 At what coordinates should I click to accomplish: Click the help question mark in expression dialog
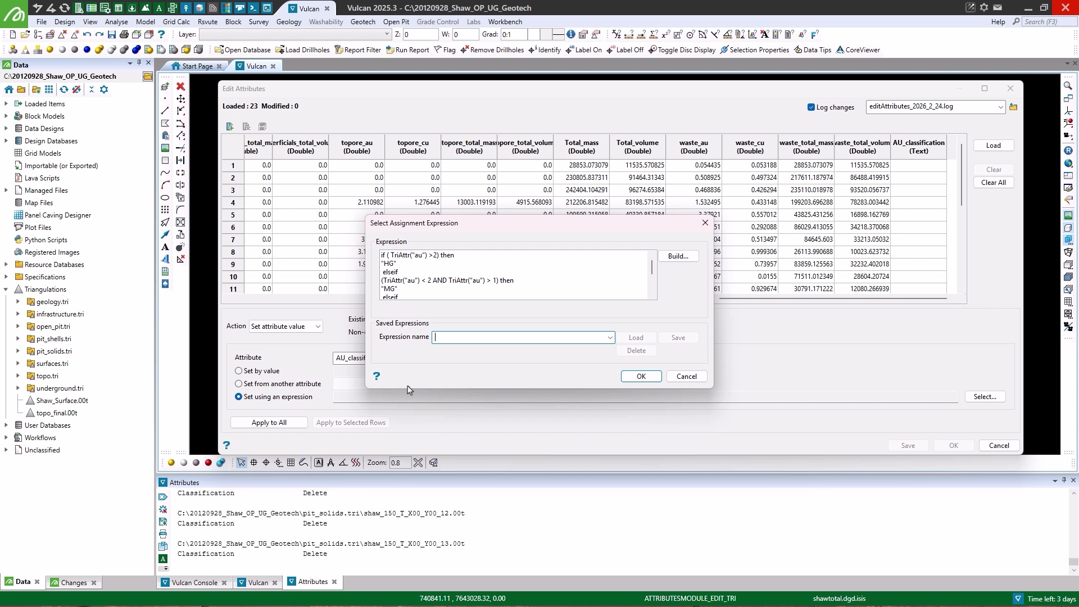point(377,376)
